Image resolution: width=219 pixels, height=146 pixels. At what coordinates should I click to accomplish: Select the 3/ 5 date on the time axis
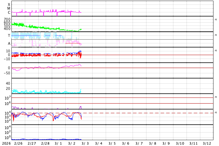[x=112, y=143]
